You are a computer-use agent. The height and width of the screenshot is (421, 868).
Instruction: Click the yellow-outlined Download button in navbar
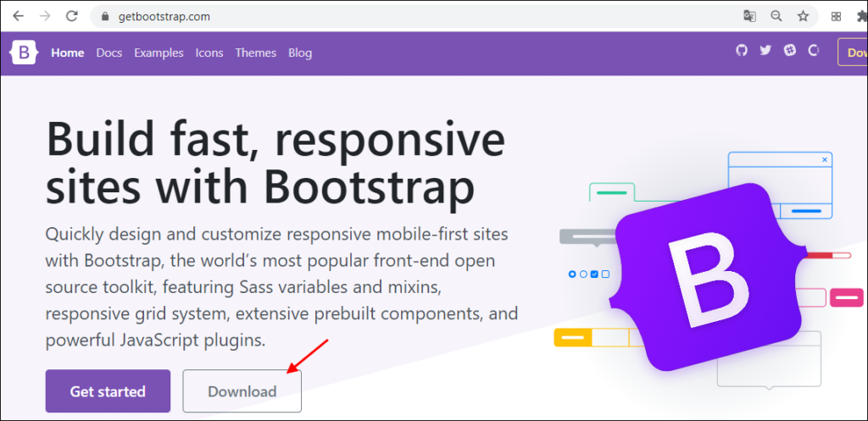click(x=853, y=52)
